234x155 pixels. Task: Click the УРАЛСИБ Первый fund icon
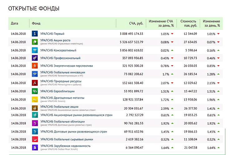click(35, 34)
